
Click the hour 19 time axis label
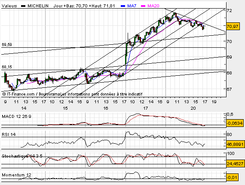click(x=214, y=102)
